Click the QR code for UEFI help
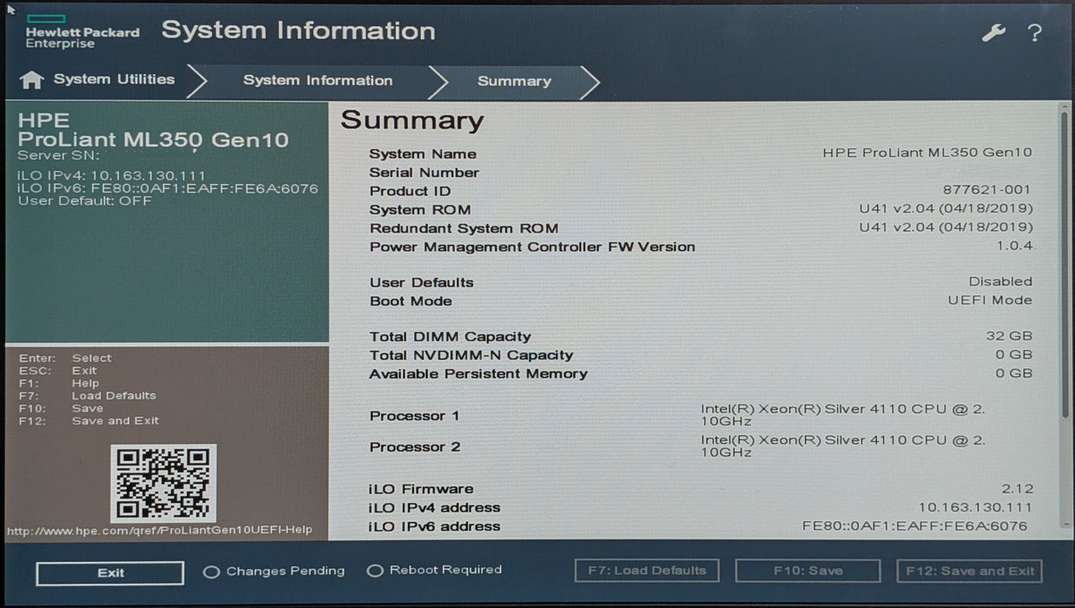 click(162, 482)
